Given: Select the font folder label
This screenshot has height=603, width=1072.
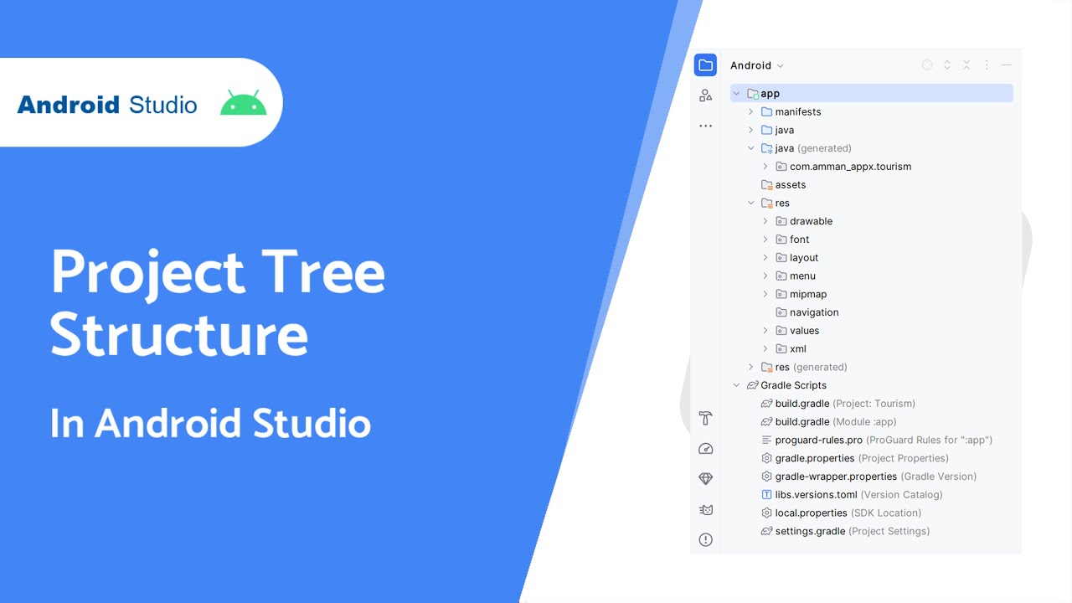Looking at the screenshot, I should [x=799, y=240].
